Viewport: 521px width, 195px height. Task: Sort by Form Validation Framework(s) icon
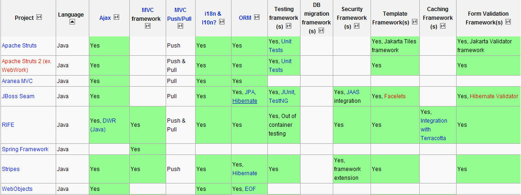(508, 22)
